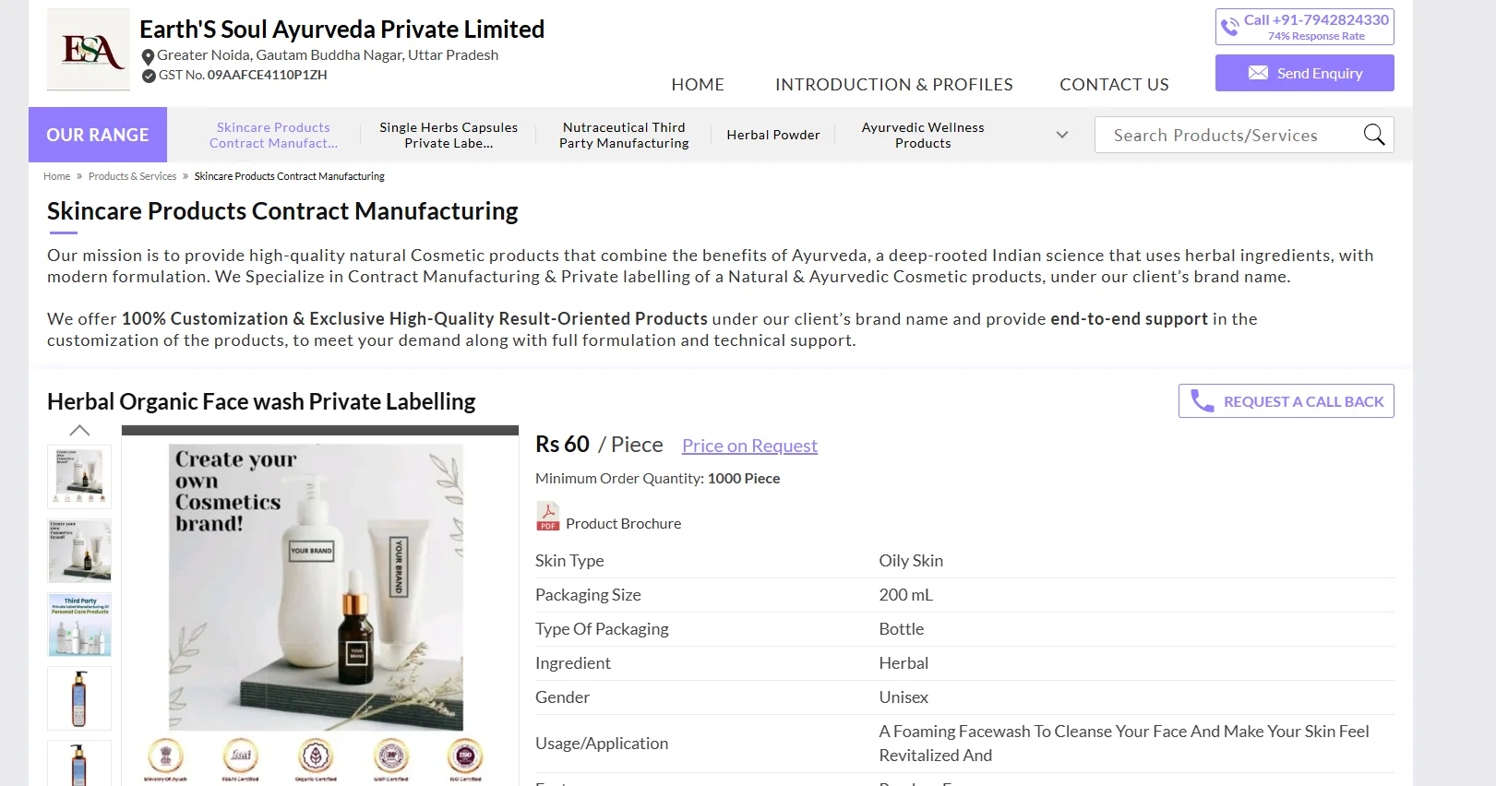Viewport: 1496px width, 786px height.
Task: Click the GST verification badge icon
Action: pos(148,77)
